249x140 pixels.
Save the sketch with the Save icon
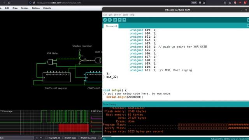click(x=124, y=20)
